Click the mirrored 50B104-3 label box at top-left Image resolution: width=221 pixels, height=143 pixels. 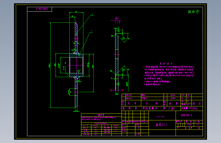tap(40, 9)
